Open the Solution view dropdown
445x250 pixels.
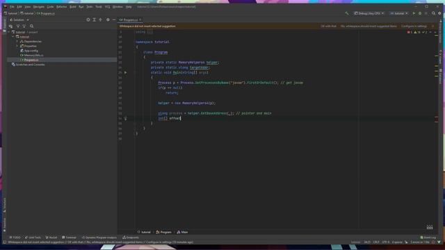19,20
